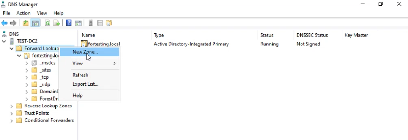Collapse the TEST-DC2 server node
This screenshot has width=408, height=140.
point(4,41)
